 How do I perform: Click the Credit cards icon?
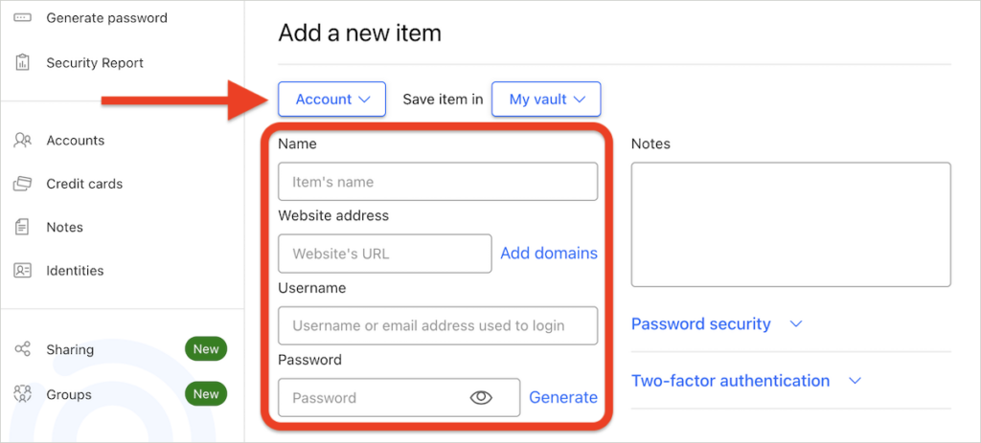23,184
